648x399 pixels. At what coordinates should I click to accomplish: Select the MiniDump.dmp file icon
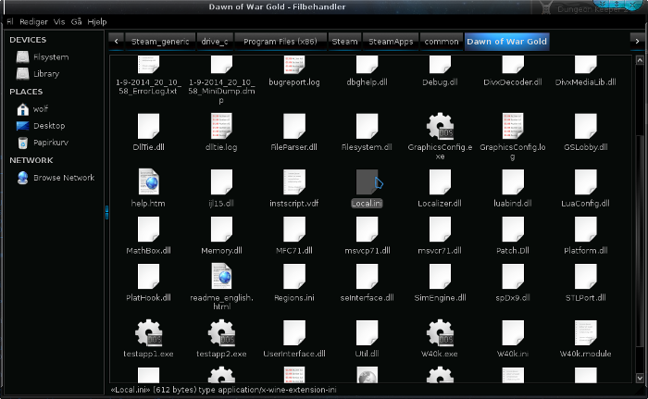(x=221, y=65)
